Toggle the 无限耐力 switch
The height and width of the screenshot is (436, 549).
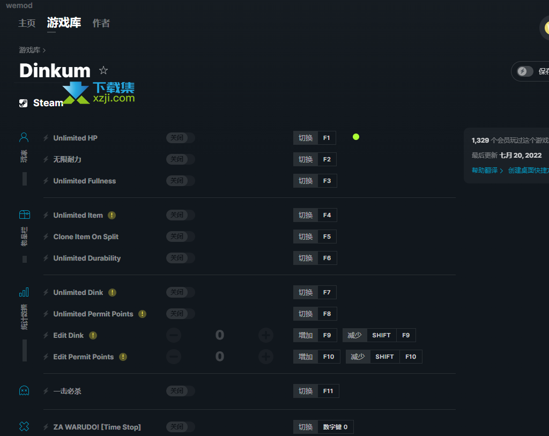click(180, 159)
